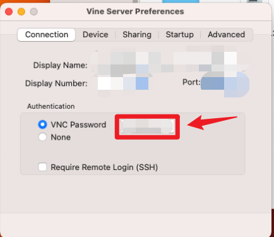The image size is (274, 237).
Task: Click the Port label text
Action: pyautogui.click(x=191, y=82)
